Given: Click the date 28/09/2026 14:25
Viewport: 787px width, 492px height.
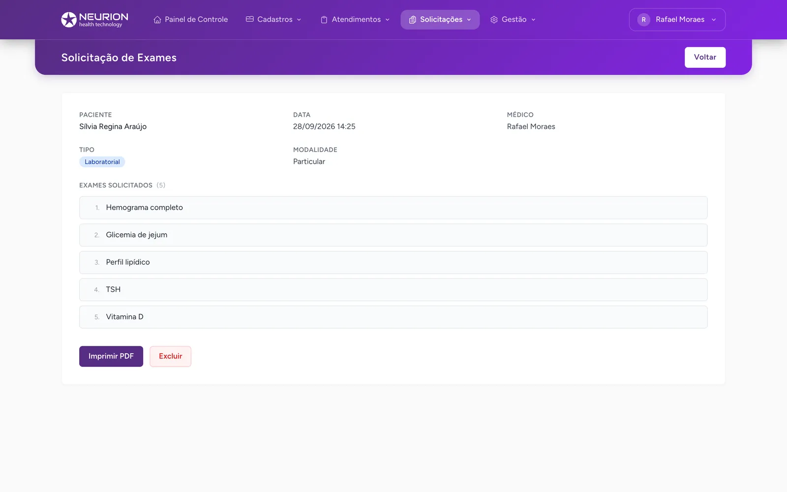Looking at the screenshot, I should tap(324, 126).
